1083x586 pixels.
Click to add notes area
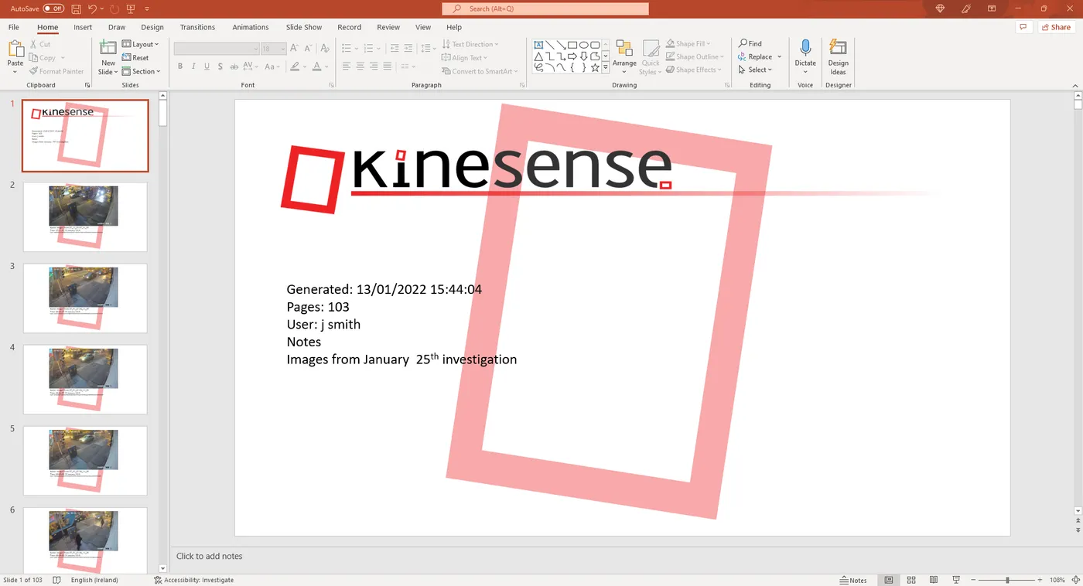click(x=209, y=556)
